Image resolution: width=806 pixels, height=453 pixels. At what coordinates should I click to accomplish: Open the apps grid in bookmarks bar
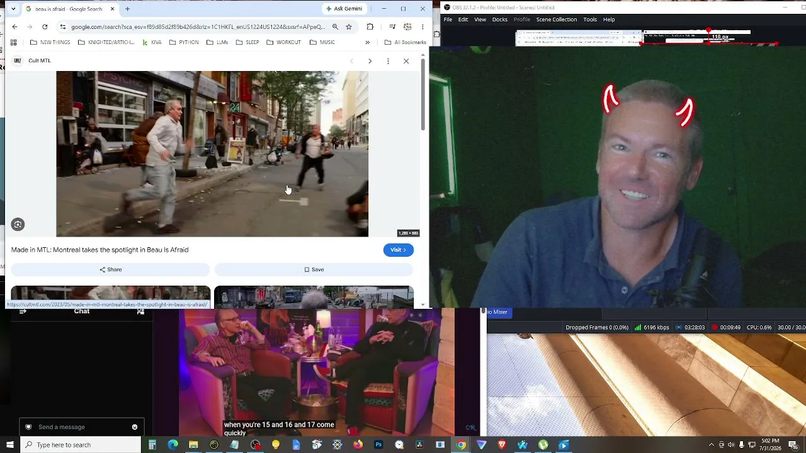point(14,42)
